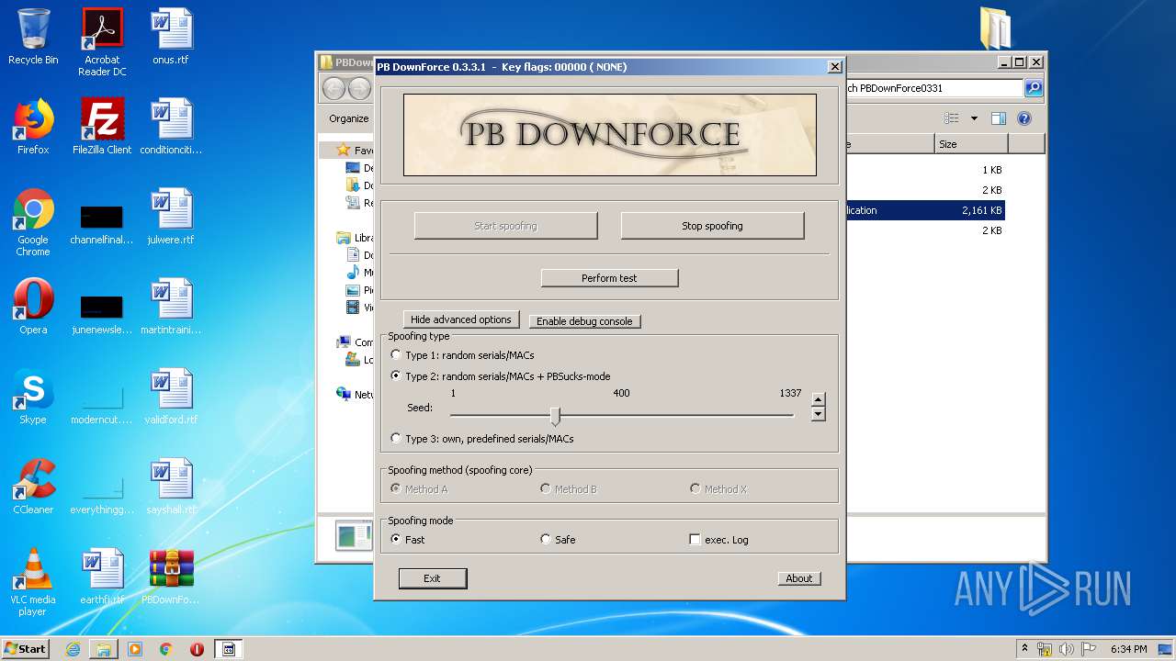Launch VLC media player shortcut
Image resolution: width=1176 pixels, height=661 pixels.
pos(33,582)
